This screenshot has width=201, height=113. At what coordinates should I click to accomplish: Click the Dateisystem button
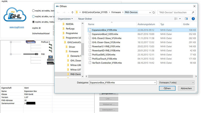pyautogui.click(x=109, y=110)
